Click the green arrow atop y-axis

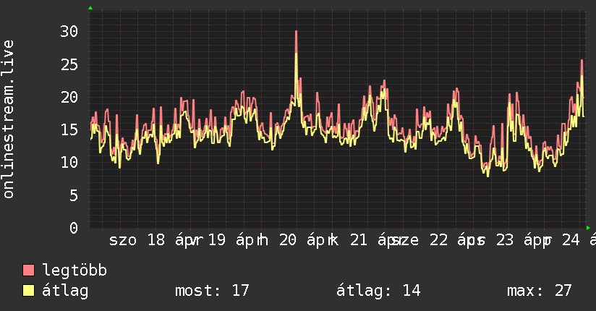coord(90,8)
